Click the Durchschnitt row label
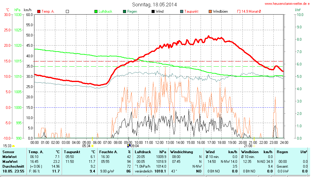Image resolution: width=311 pixels, height=177 pixels. click(13, 166)
